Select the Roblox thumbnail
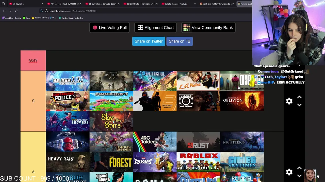The image size is (325, 182). tap(199, 162)
